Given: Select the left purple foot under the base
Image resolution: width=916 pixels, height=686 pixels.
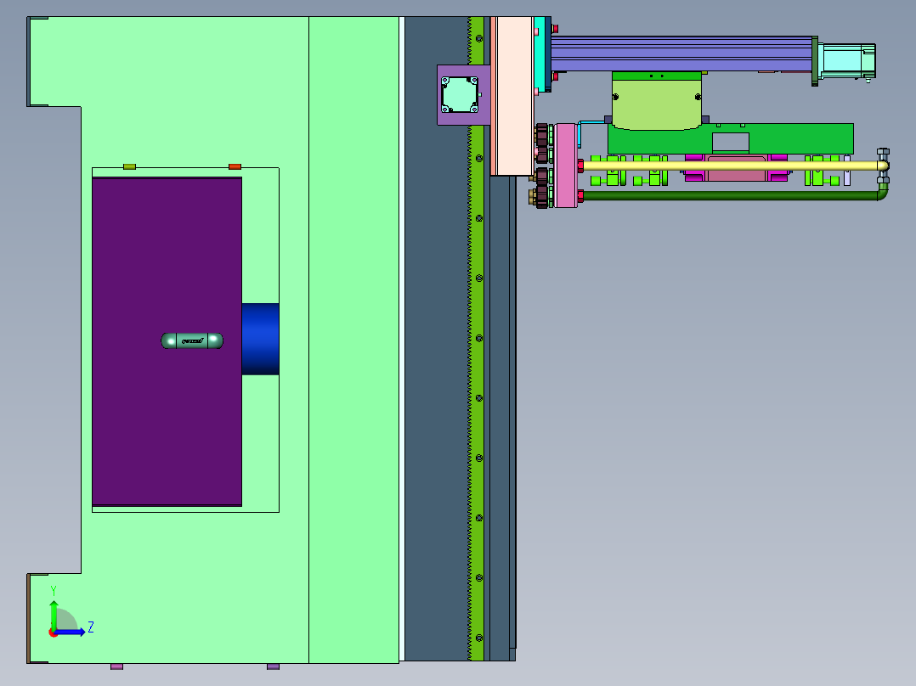Looking at the screenshot, I should pyautogui.click(x=117, y=666).
